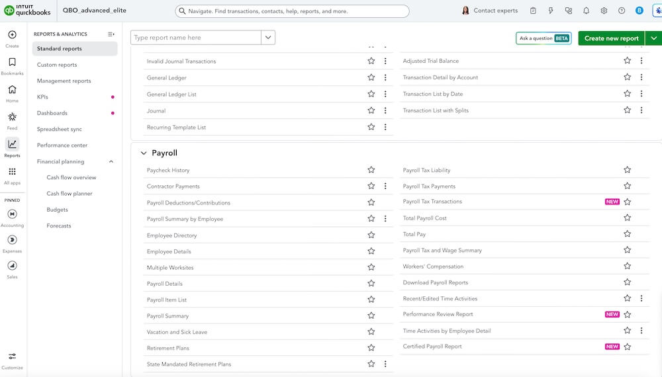Image resolution: width=662 pixels, height=377 pixels.
Task: Select Standard reports in the sidebar
Action: [x=75, y=49]
